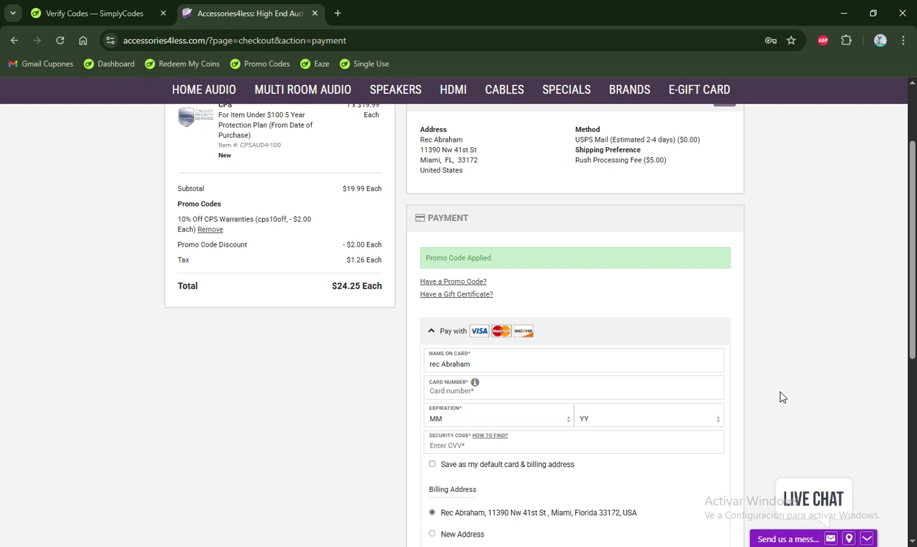Reload the current page

60,40
